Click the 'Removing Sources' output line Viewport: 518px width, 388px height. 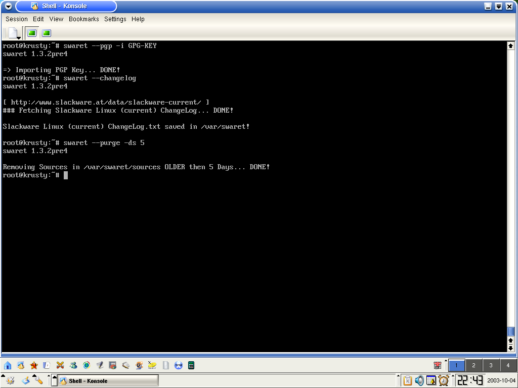click(x=136, y=167)
